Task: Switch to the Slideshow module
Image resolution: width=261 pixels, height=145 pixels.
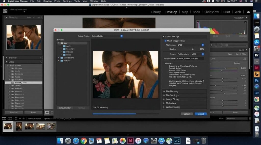Action: (212, 12)
